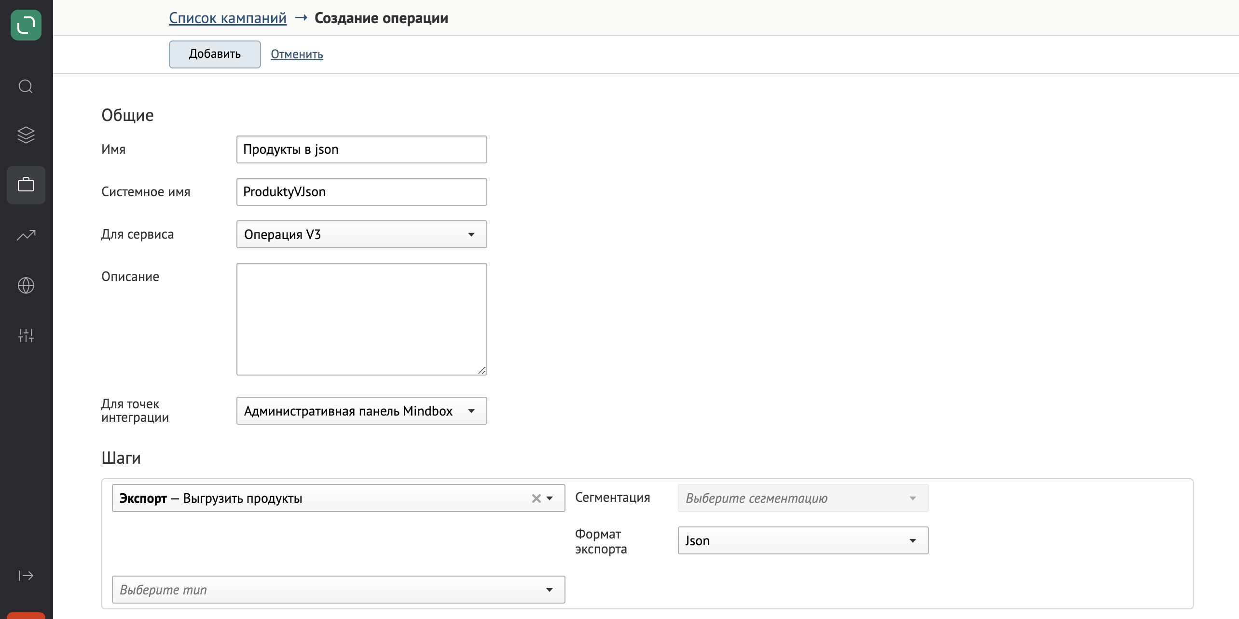Image resolution: width=1239 pixels, height=619 pixels.
Task: Click the Формат экспорта label
Action: coord(601,541)
